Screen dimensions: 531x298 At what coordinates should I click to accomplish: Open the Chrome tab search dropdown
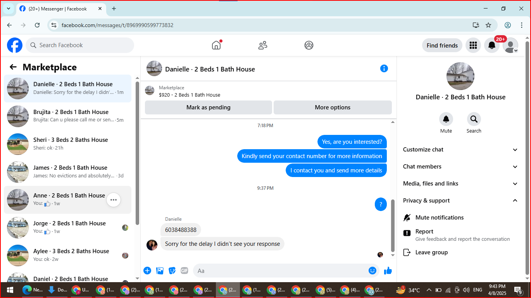pos(9,9)
